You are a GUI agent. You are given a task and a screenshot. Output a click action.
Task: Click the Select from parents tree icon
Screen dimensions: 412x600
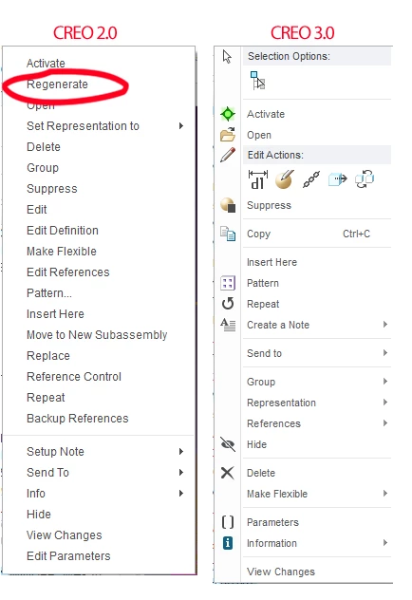tap(258, 81)
